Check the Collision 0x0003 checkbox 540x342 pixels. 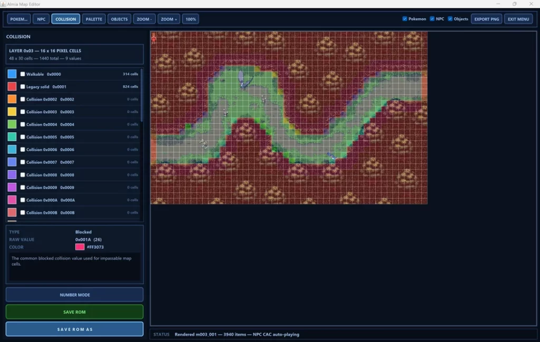point(23,112)
